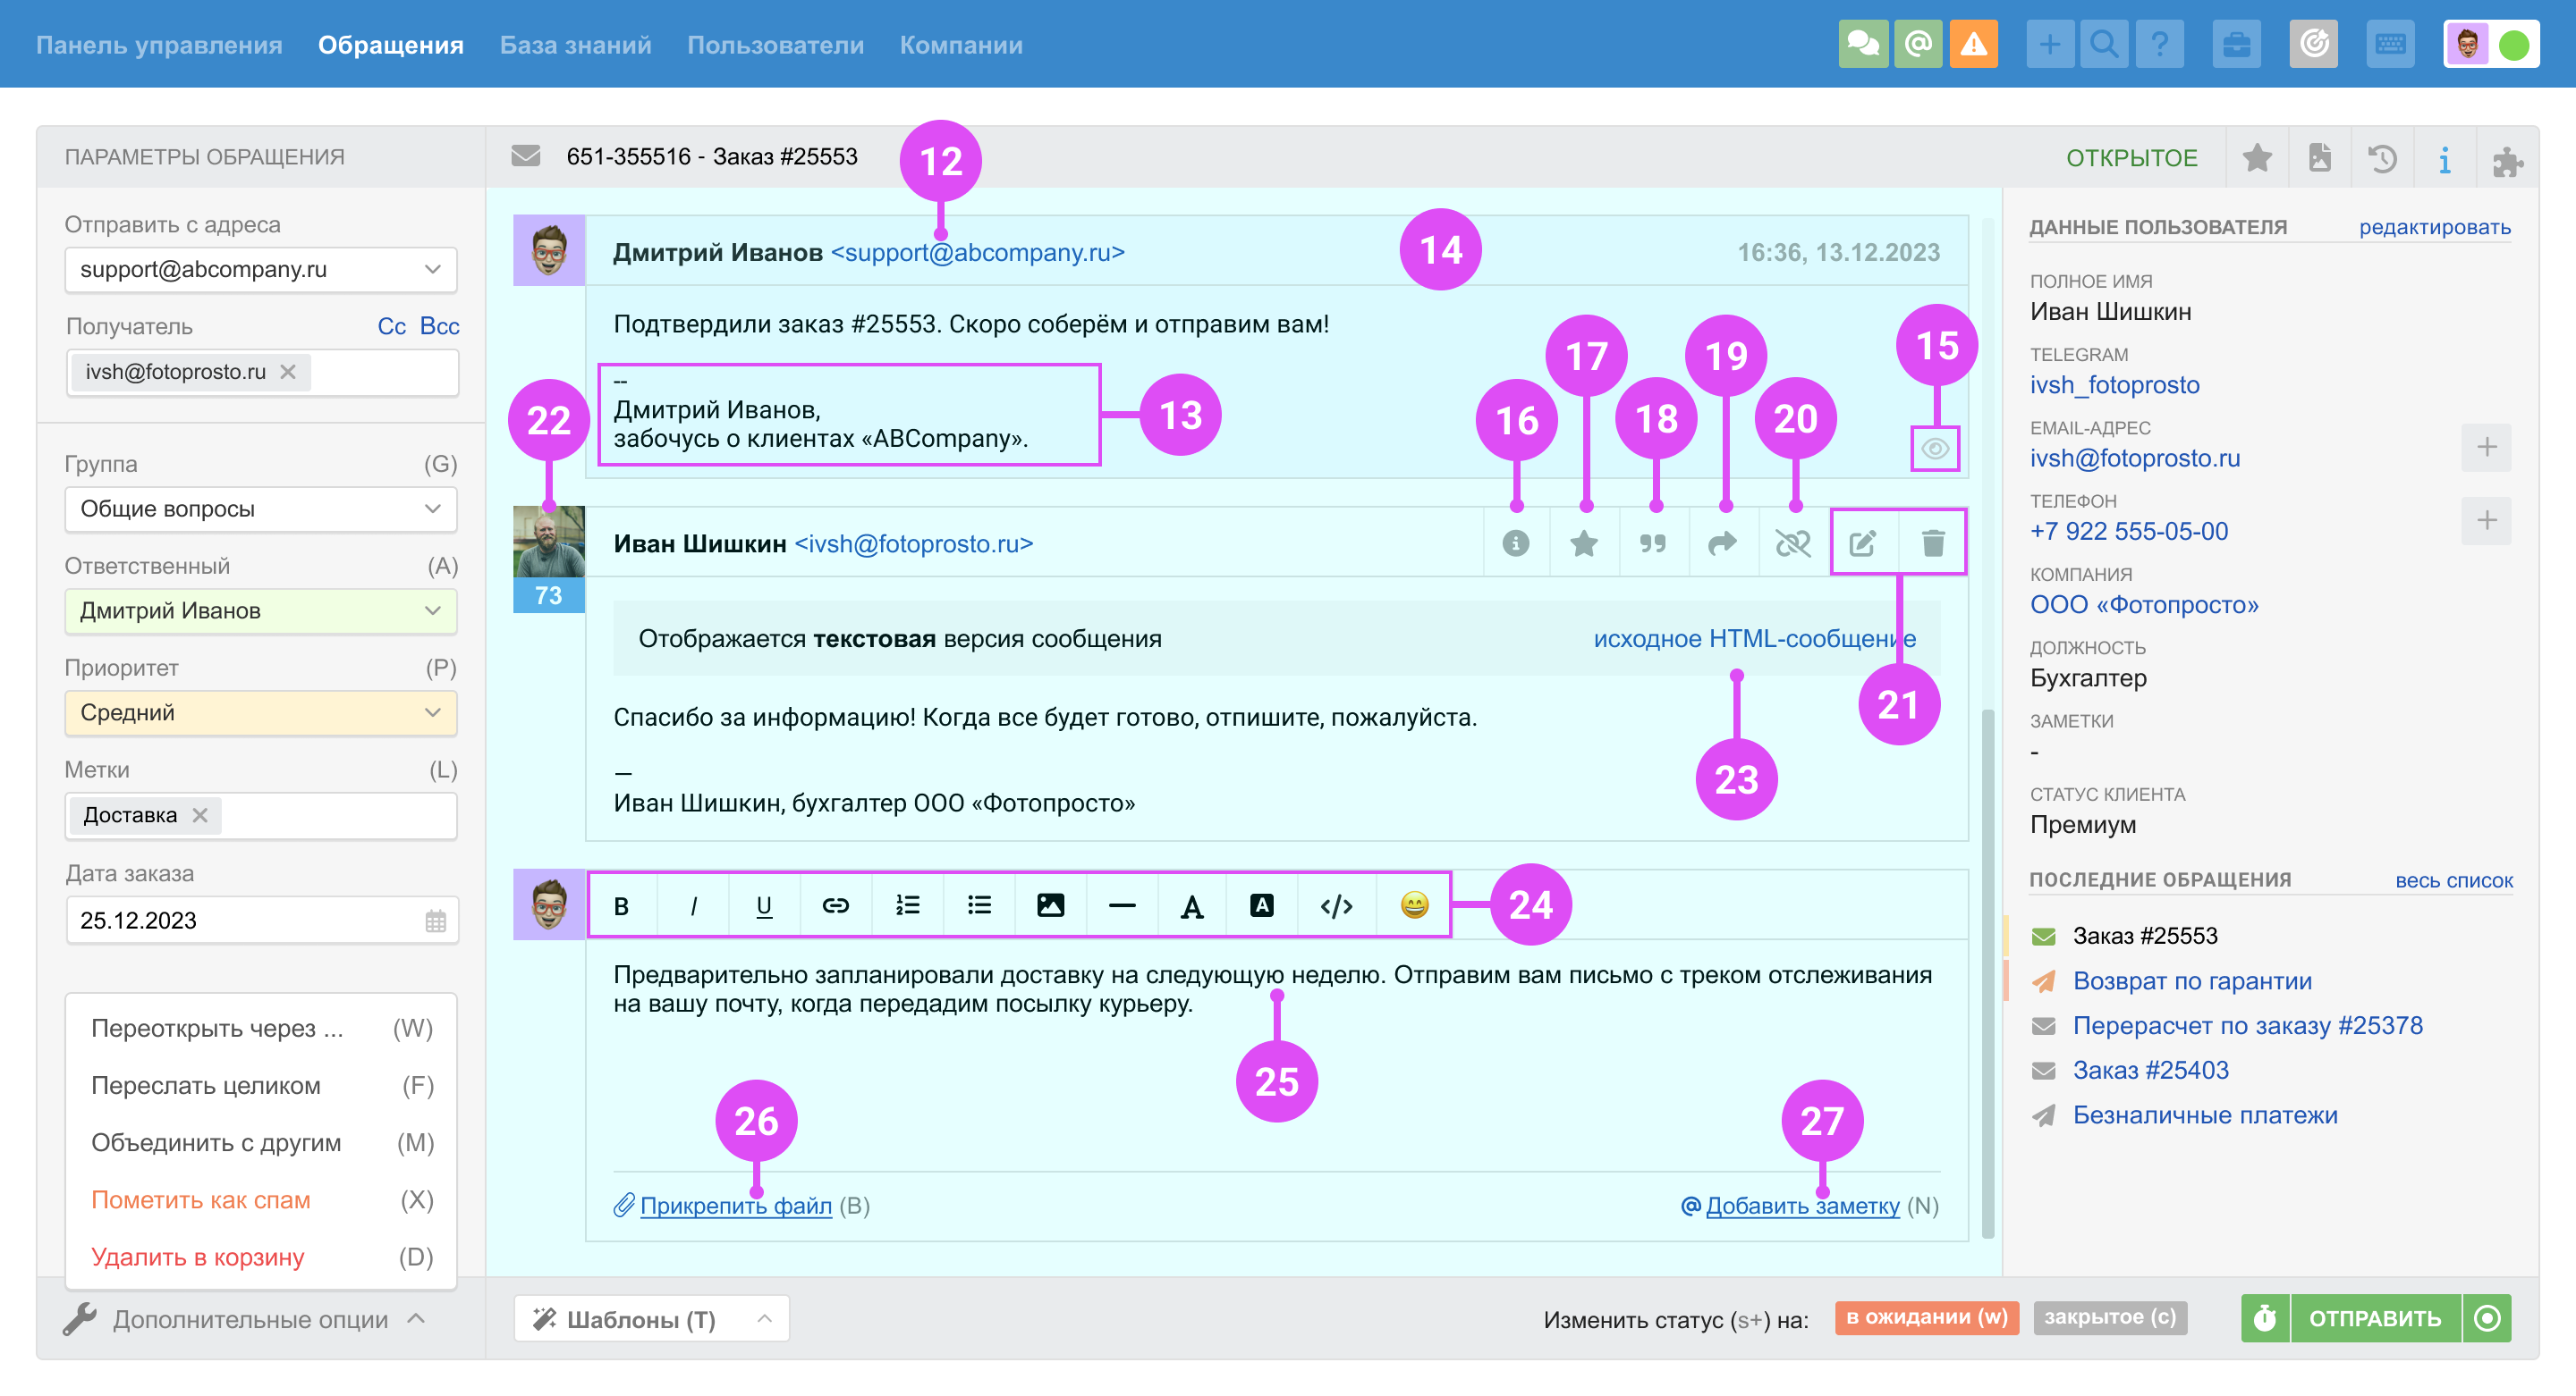The width and height of the screenshot is (2576, 1396).
Task: Click the forward message arrow icon
Action: (x=1722, y=543)
